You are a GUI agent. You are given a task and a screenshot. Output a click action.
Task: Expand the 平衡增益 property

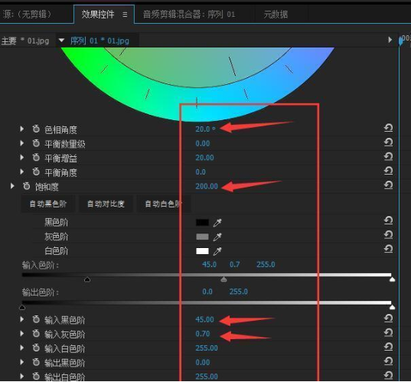tap(22, 157)
